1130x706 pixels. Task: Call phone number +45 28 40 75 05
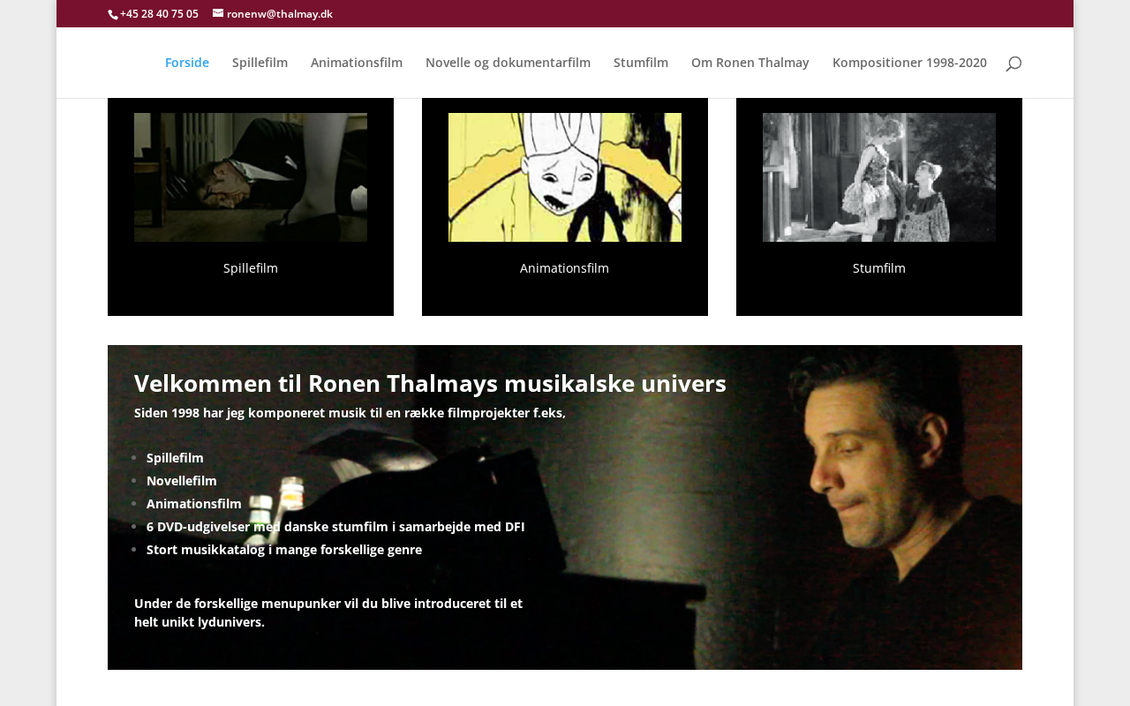159,14
